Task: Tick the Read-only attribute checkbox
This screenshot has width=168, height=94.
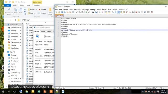Action: [45, 72]
